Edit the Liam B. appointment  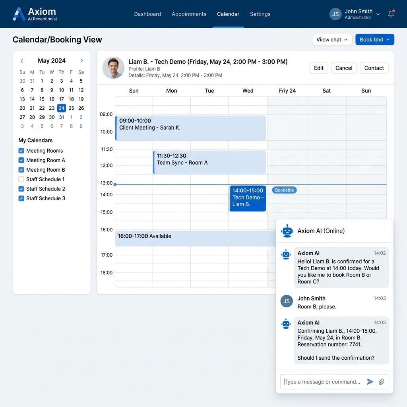(319, 68)
